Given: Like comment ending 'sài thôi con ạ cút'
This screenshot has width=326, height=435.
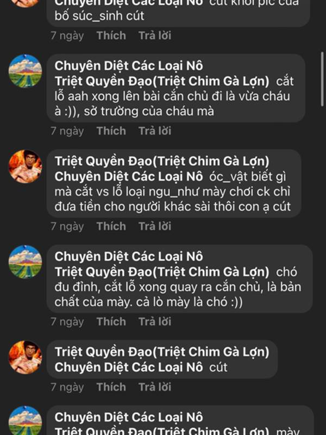Looking at the screenshot, I should point(111,226).
